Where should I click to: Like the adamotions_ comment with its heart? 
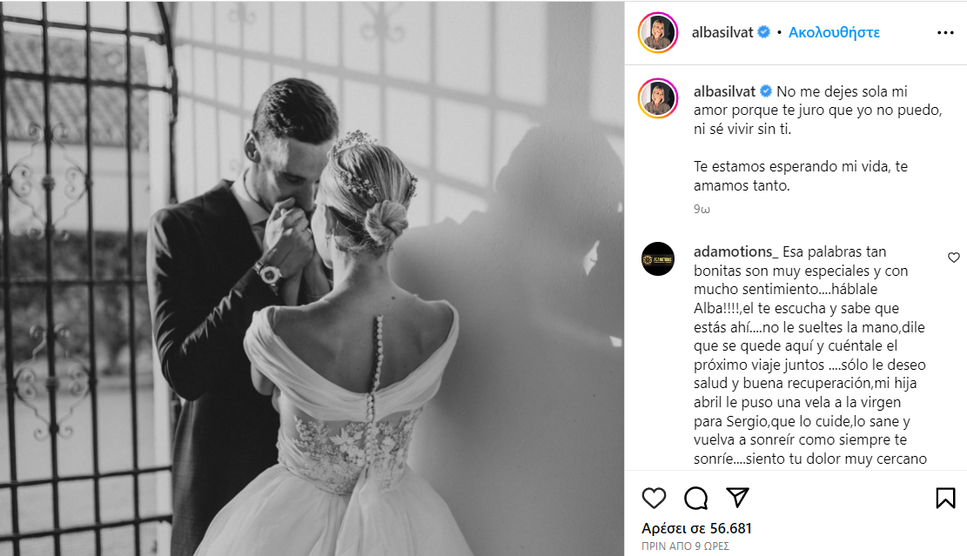coord(953,258)
